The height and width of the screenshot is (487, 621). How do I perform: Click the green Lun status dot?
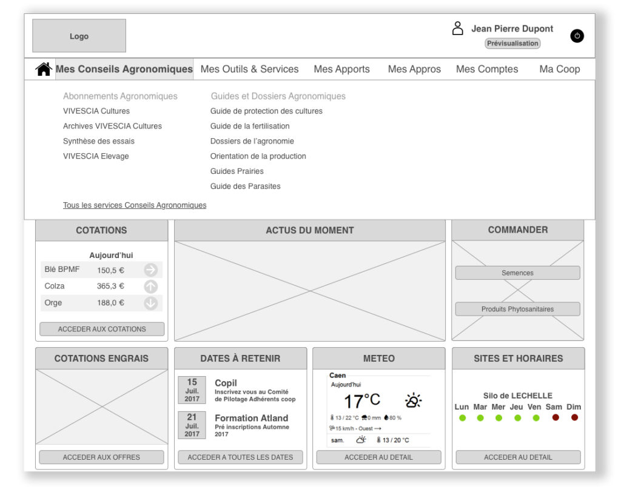[462, 418]
